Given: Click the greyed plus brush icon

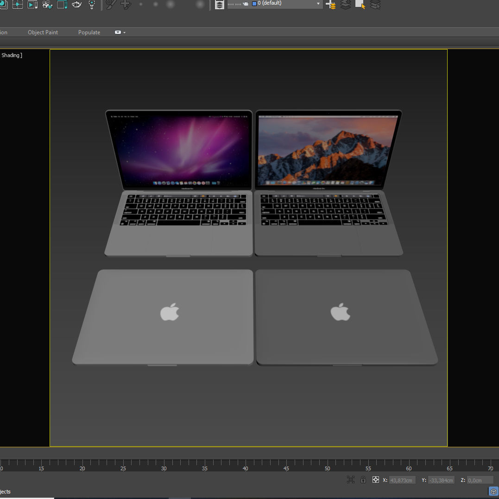Looking at the screenshot, I should (x=126, y=5).
